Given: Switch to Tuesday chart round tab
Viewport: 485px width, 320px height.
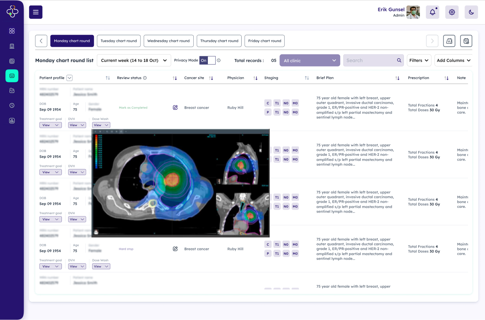Looking at the screenshot, I should pos(118,41).
